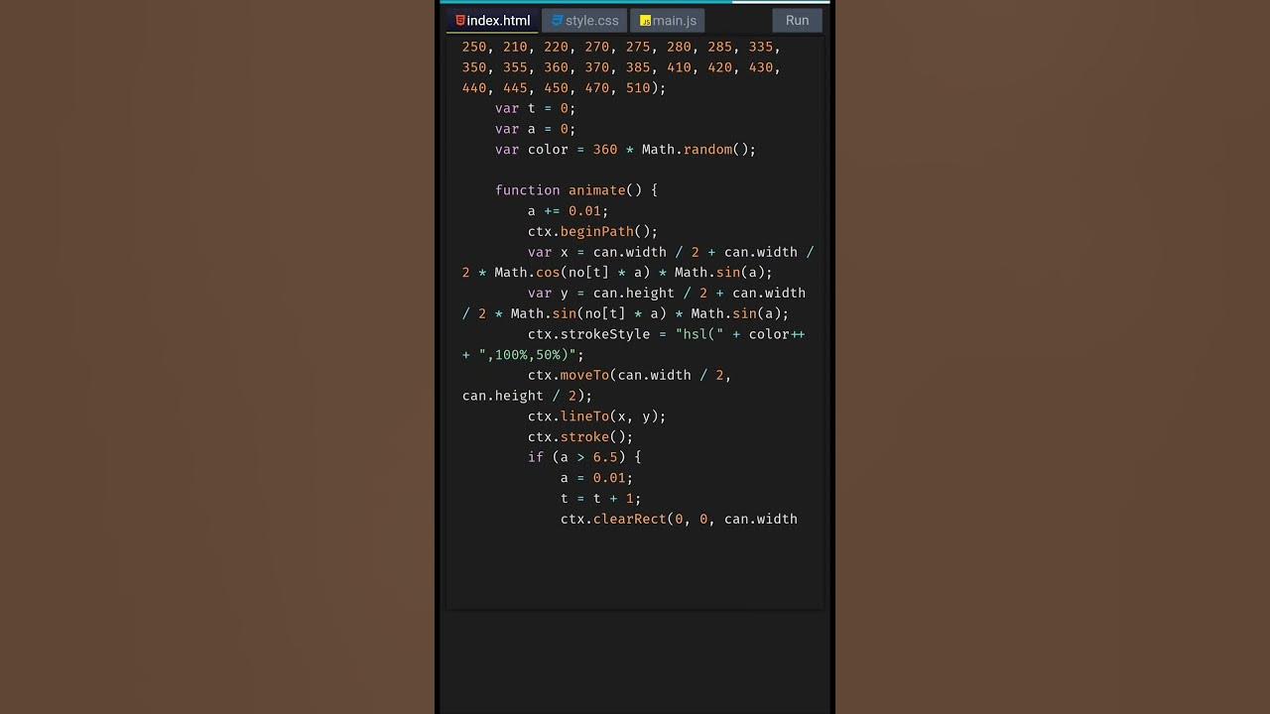The image size is (1270, 714).
Task: Click the number row starting with 350, 355
Action: point(621,67)
